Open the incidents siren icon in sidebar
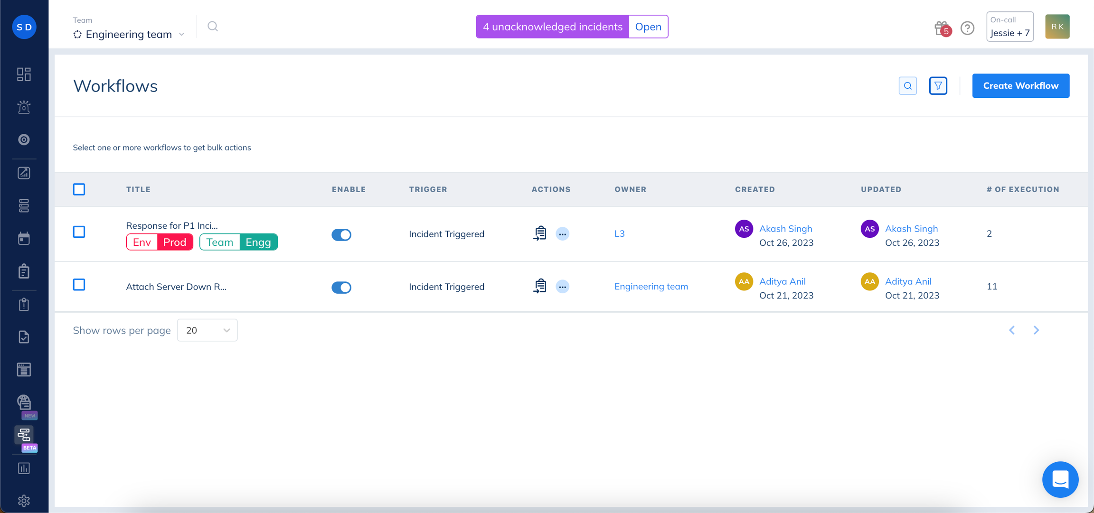This screenshot has width=1094, height=513. (x=24, y=107)
